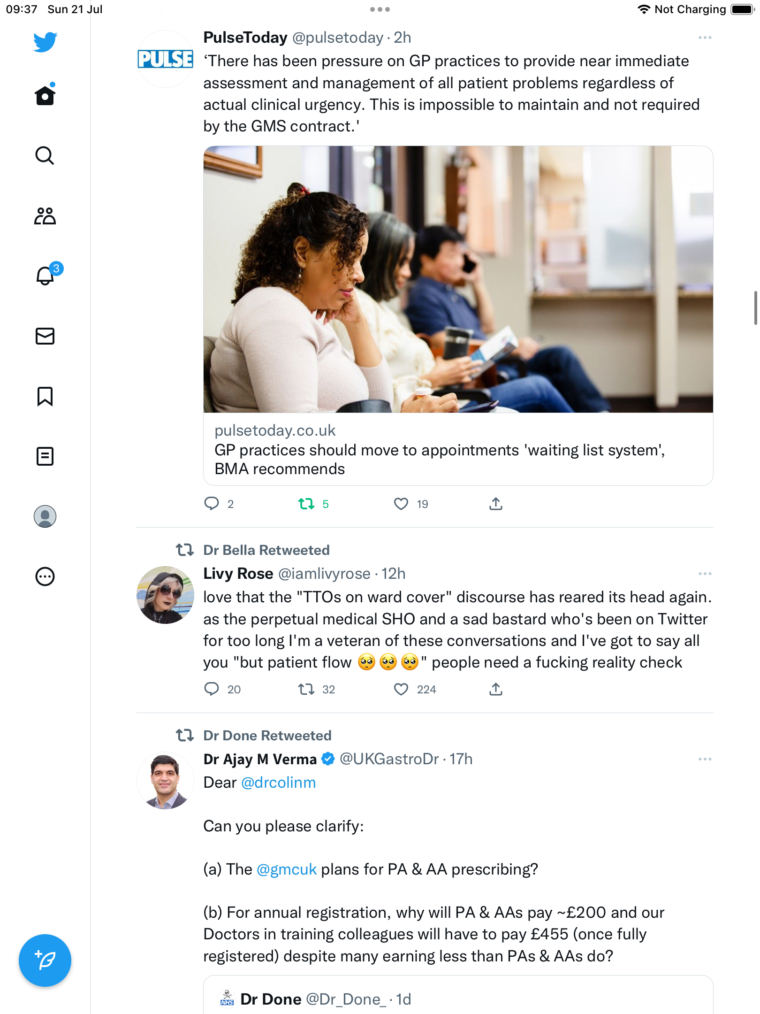Image resolution: width=760 pixels, height=1014 pixels.
Task: Open the More circle menu in sidebar
Action: click(x=45, y=576)
